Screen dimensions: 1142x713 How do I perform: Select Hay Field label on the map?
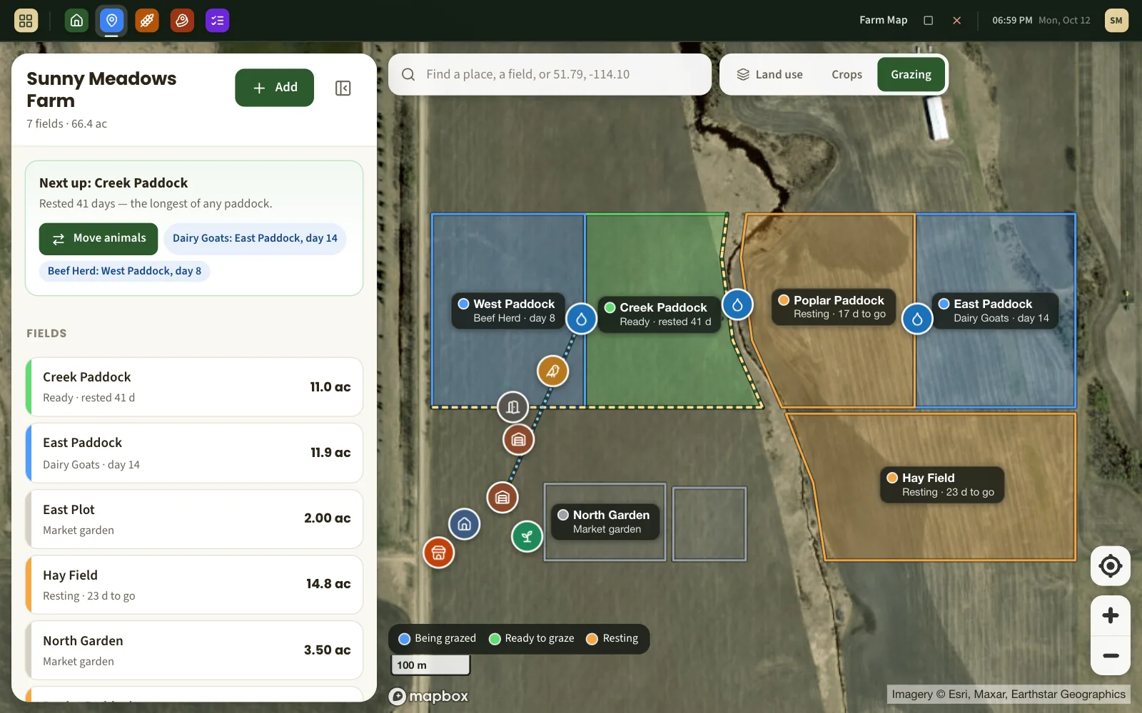click(x=942, y=485)
